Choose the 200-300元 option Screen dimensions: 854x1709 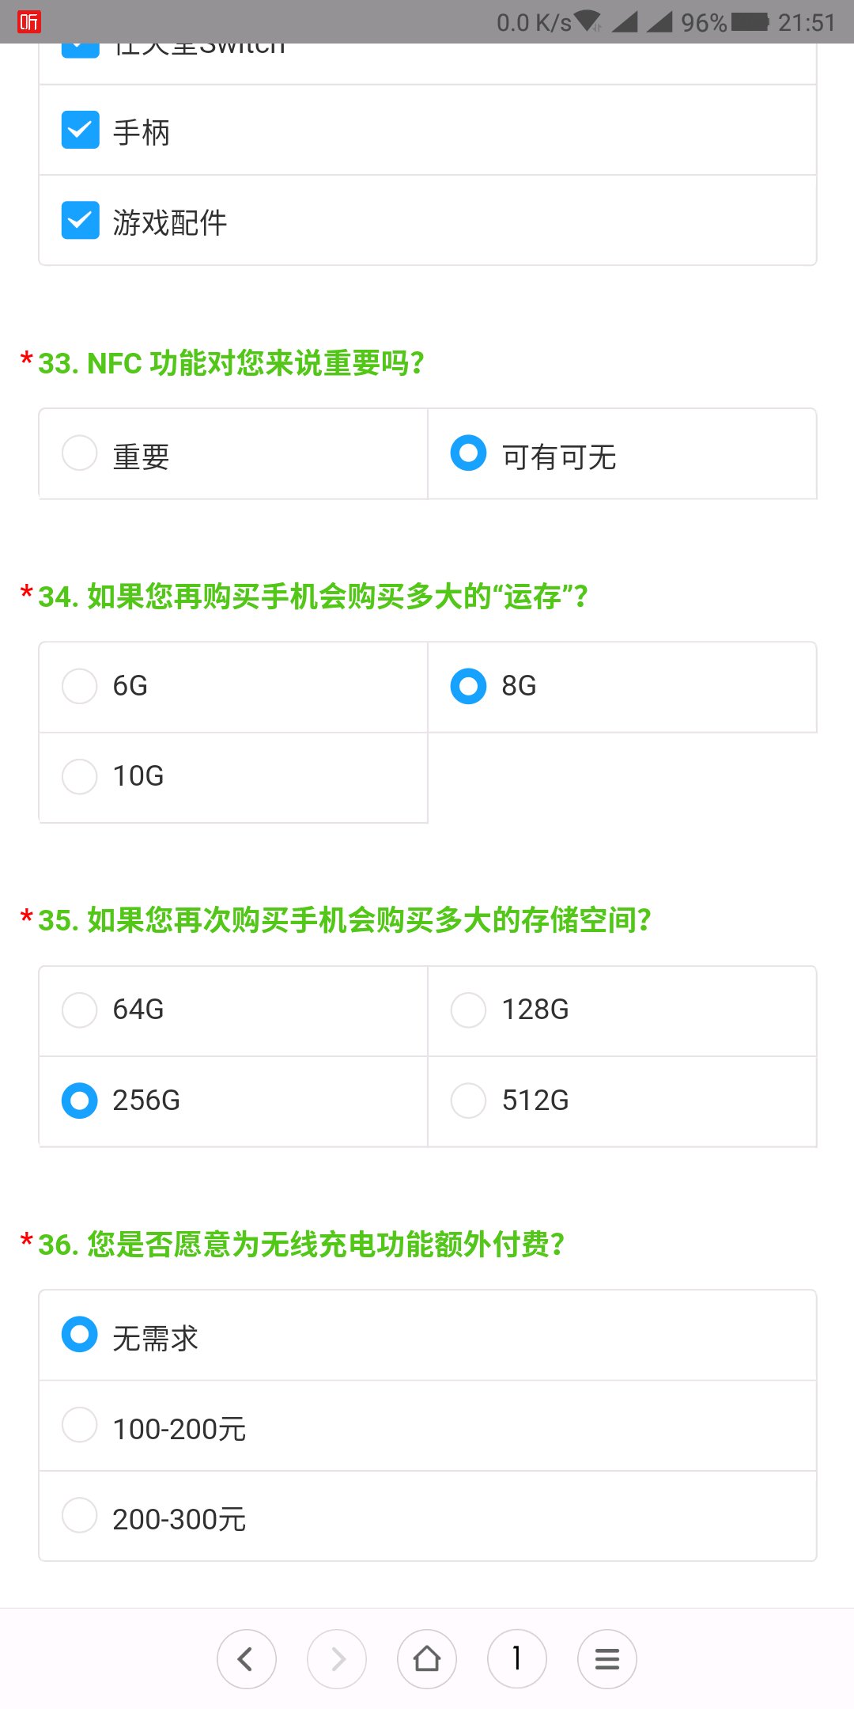click(x=80, y=1515)
